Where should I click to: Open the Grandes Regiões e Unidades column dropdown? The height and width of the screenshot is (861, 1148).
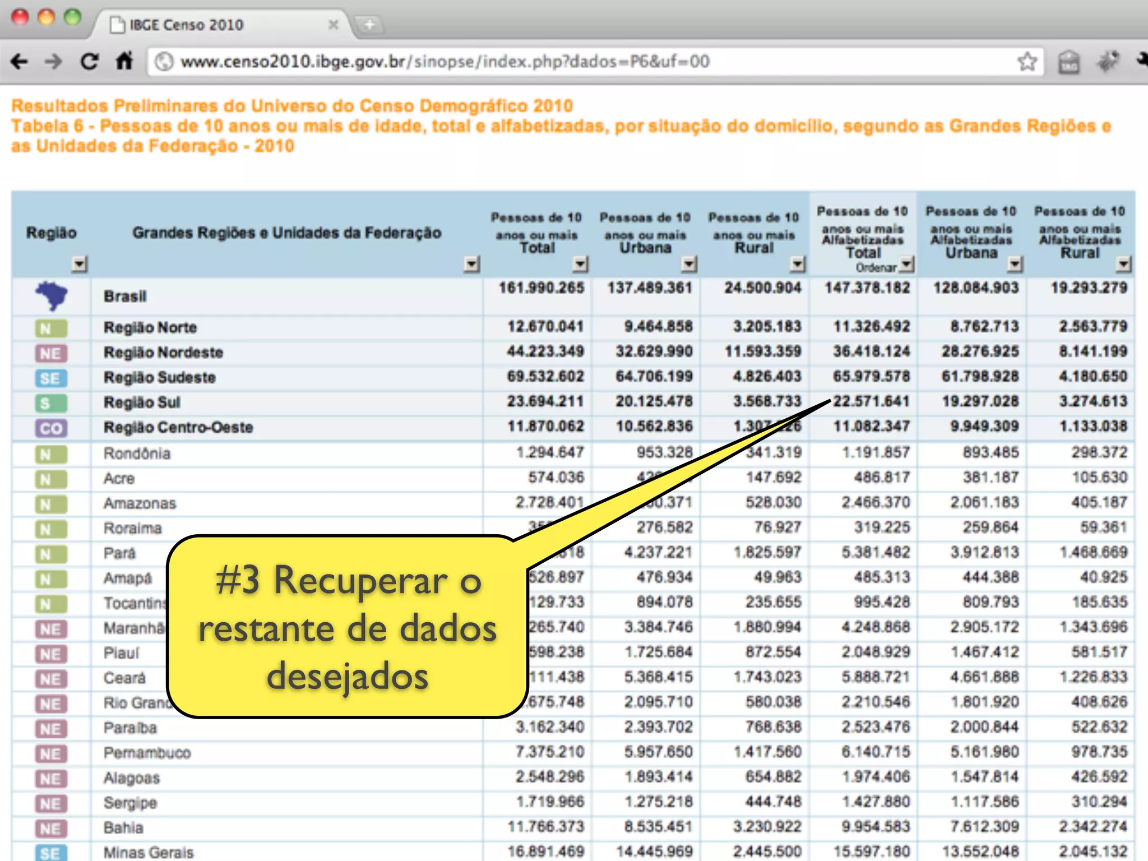[x=472, y=264]
